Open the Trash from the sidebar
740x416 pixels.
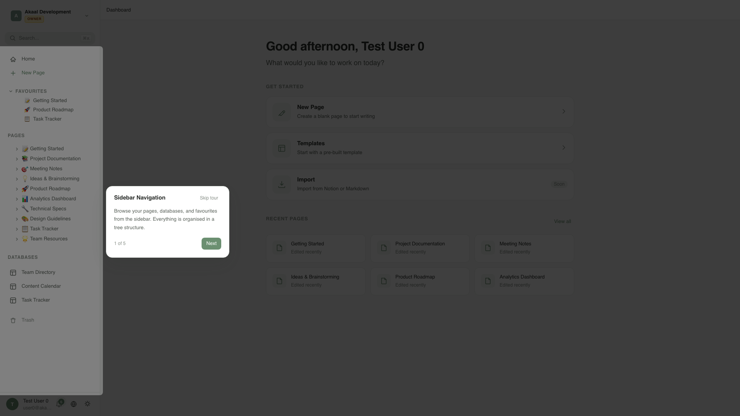pos(27,320)
